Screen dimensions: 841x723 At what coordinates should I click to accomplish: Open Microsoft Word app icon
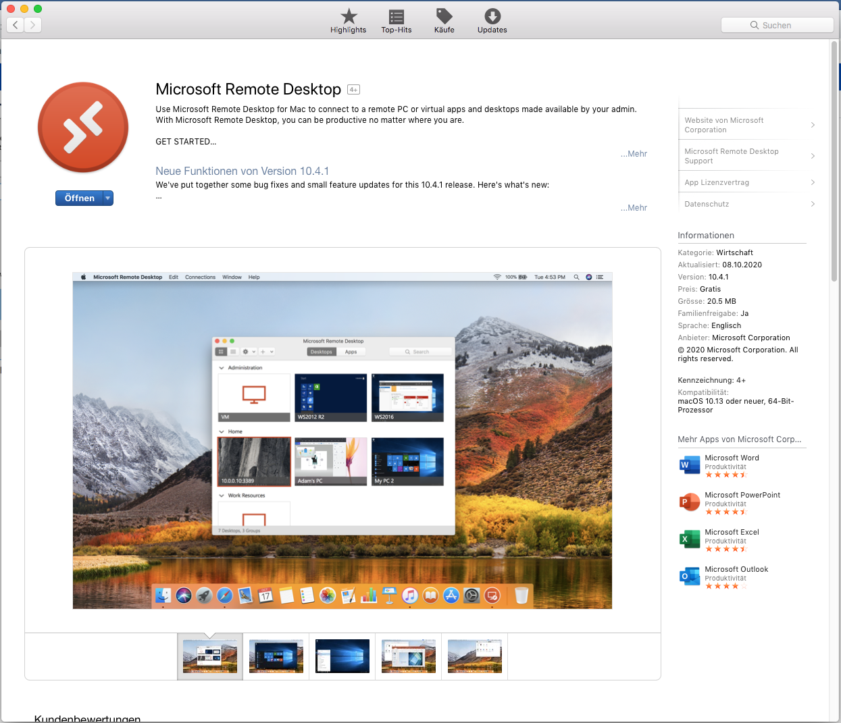tap(690, 465)
